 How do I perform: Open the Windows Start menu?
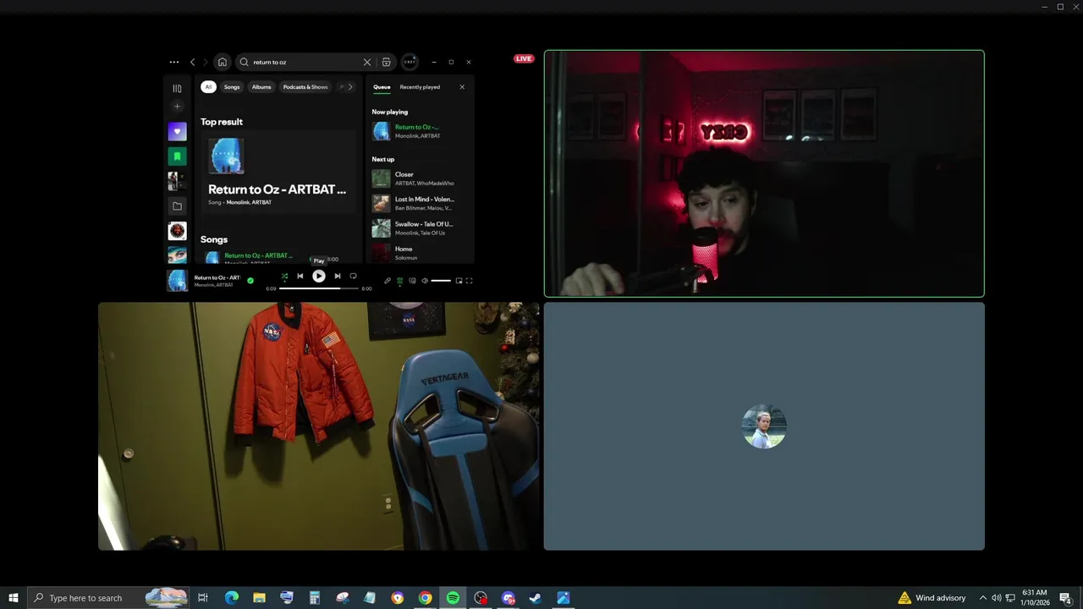[14, 598]
